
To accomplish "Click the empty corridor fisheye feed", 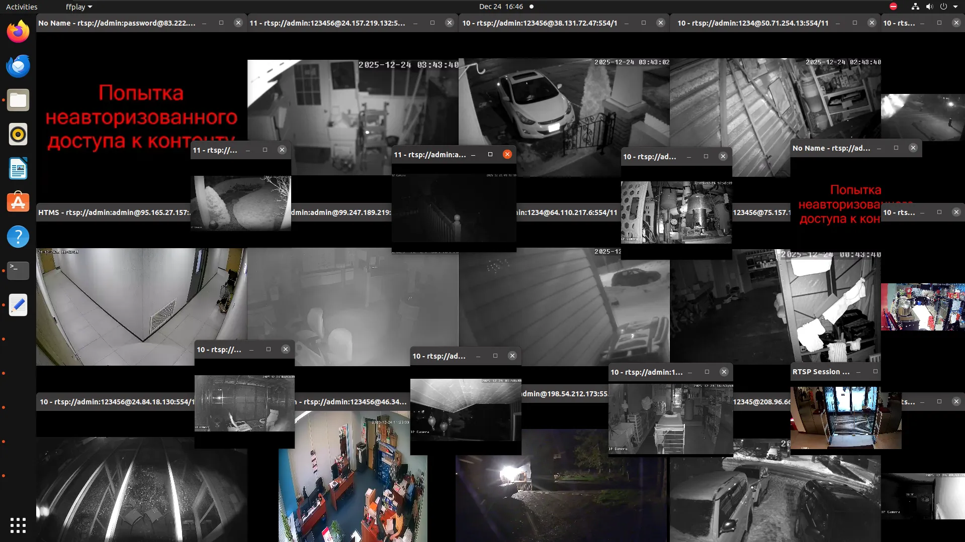I will pos(141,306).
